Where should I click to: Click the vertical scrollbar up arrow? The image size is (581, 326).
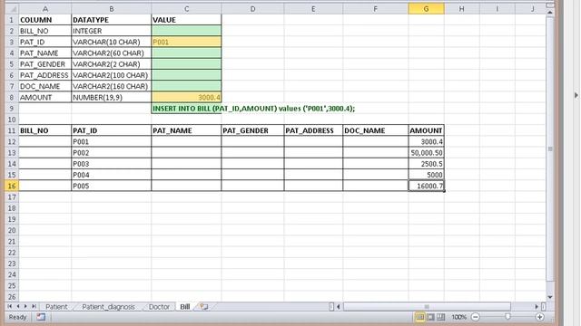click(x=550, y=13)
